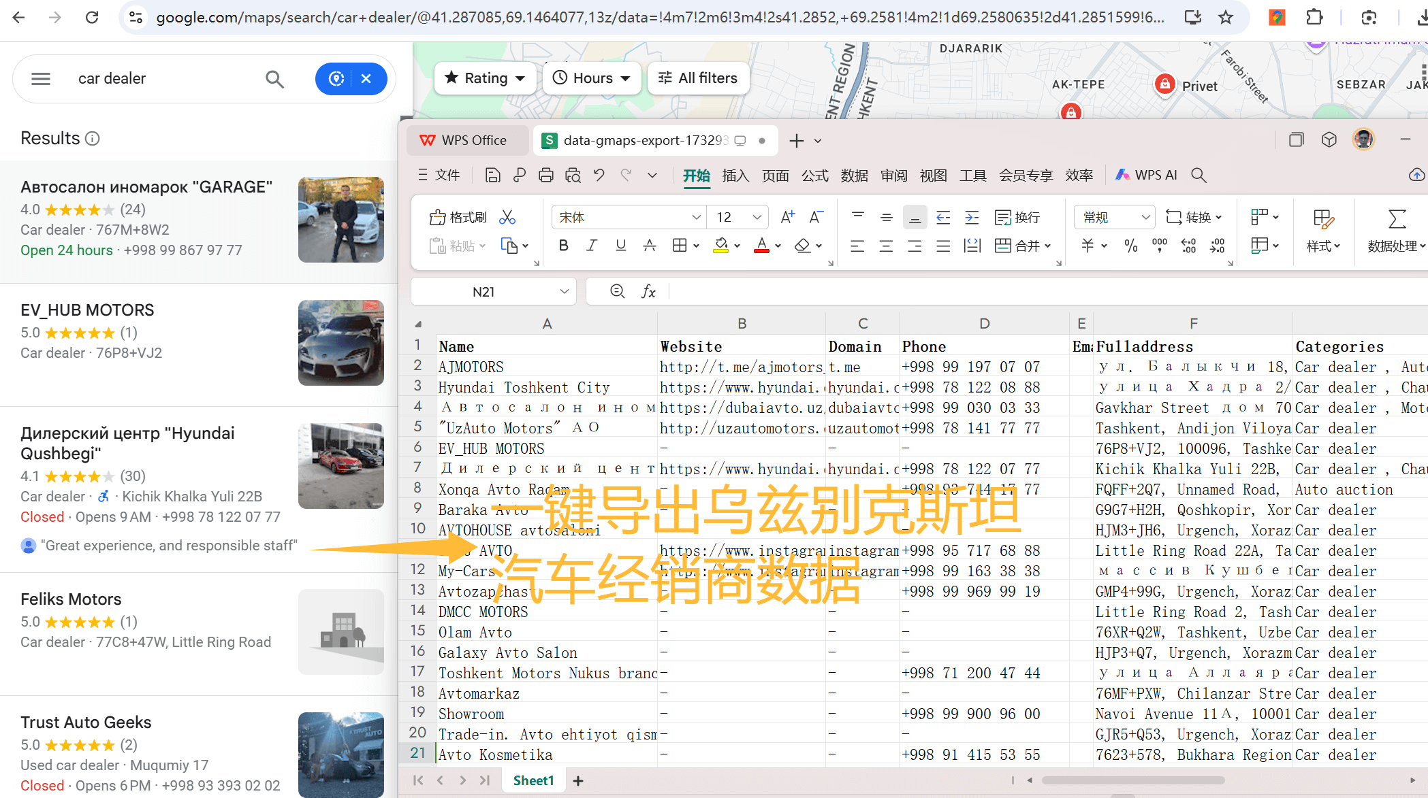Screen dimensions: 1428x798
Task: Expand the Rating filter in Maps
Action: pos(484,78)
